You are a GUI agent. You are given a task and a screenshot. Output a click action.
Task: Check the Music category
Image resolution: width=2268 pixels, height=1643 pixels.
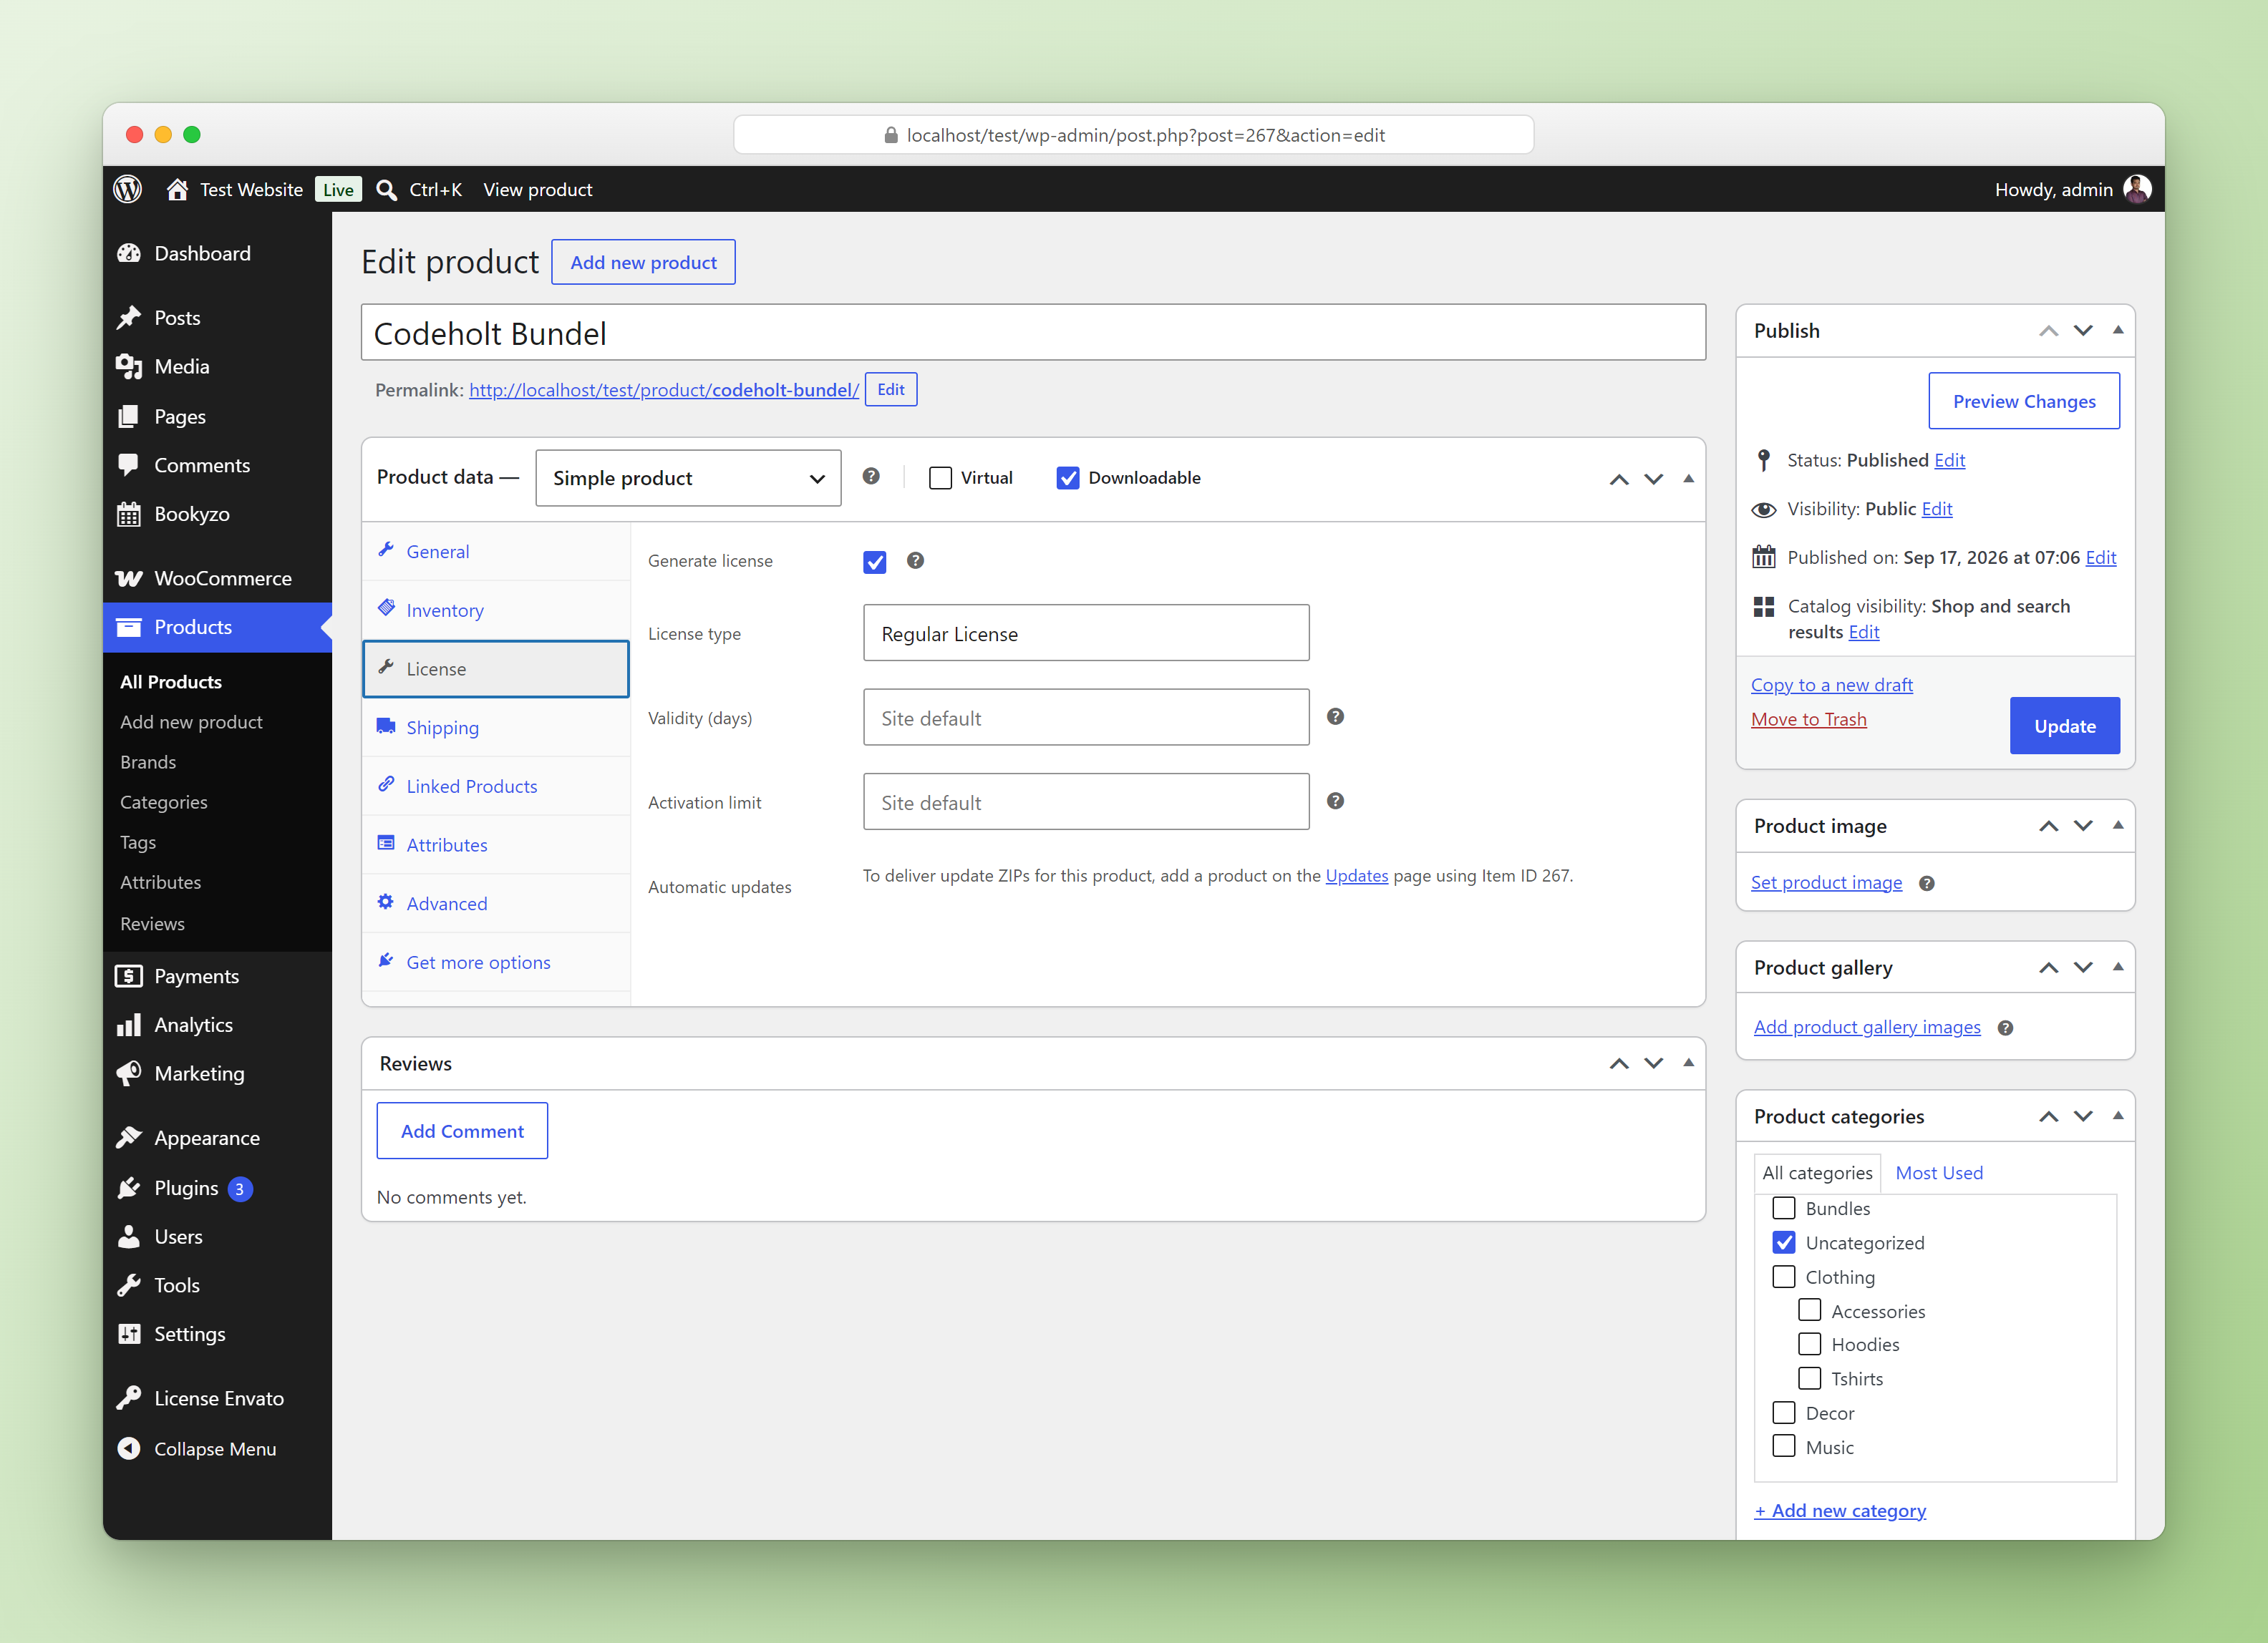pyautogui.click(x=1784, y=1446)
